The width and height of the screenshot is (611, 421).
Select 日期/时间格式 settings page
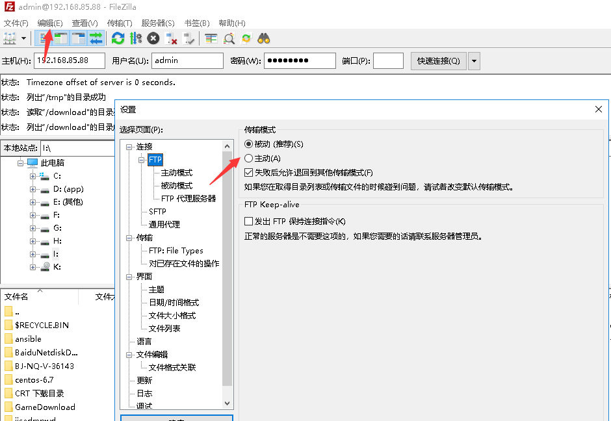(x=174, y=303)
